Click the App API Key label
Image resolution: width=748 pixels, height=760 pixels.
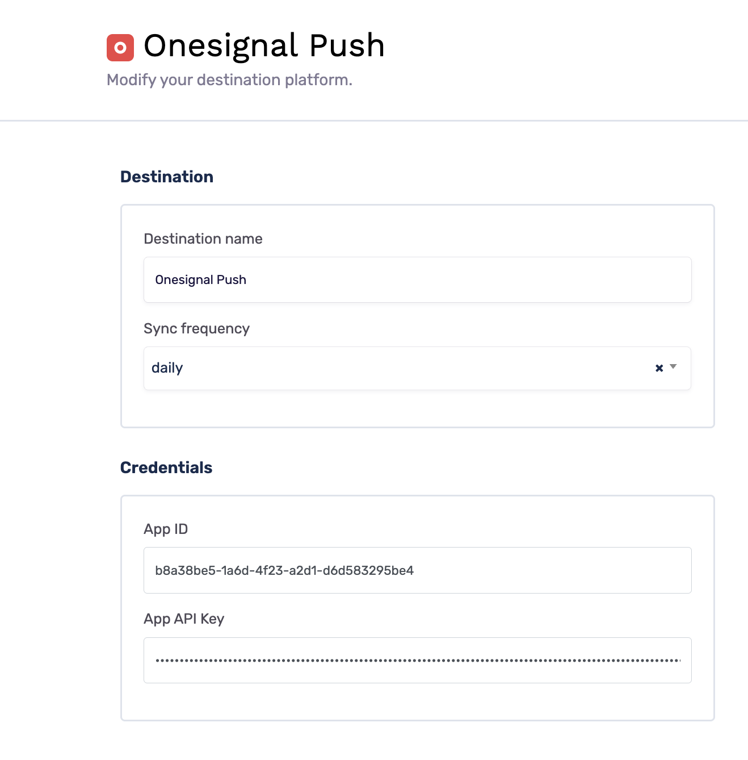point(184,619)
